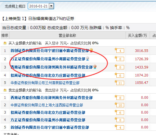Open 华泰证券兰州酒泉路证券营业部 link

tap(45, 83)
